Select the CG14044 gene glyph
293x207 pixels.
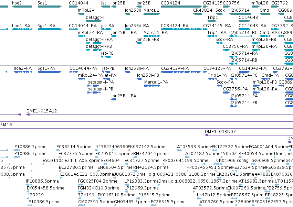(x=73, y=7)
